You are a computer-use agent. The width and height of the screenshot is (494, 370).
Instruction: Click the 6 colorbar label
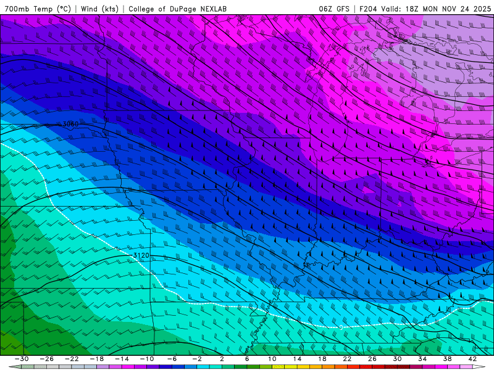247,359
